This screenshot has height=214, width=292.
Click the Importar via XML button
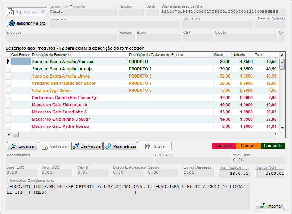(27, 12)
